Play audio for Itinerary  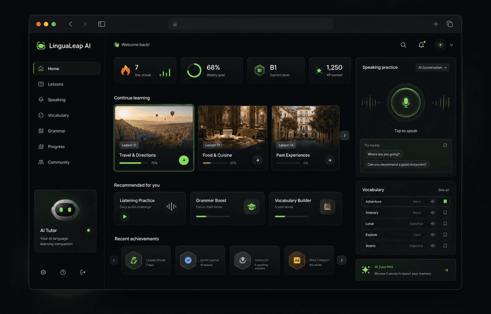433,213
